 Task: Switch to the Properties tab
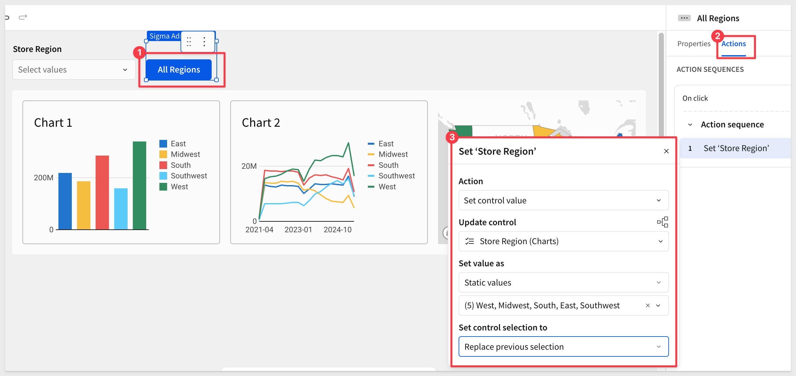click(694, 44)
